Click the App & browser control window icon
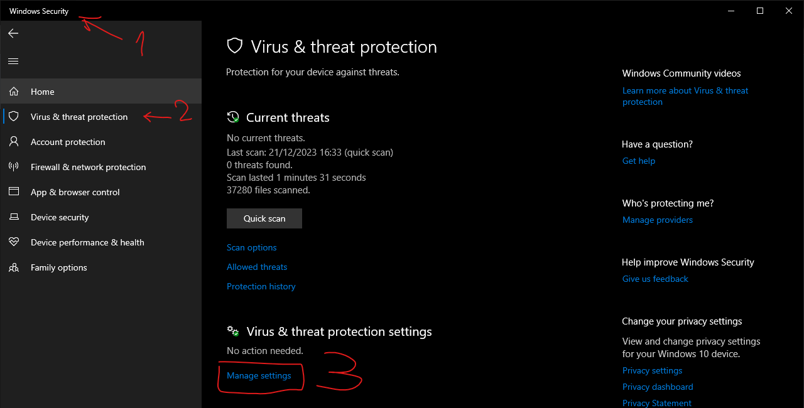The image size is (804, 408). (x=14, y=192)
